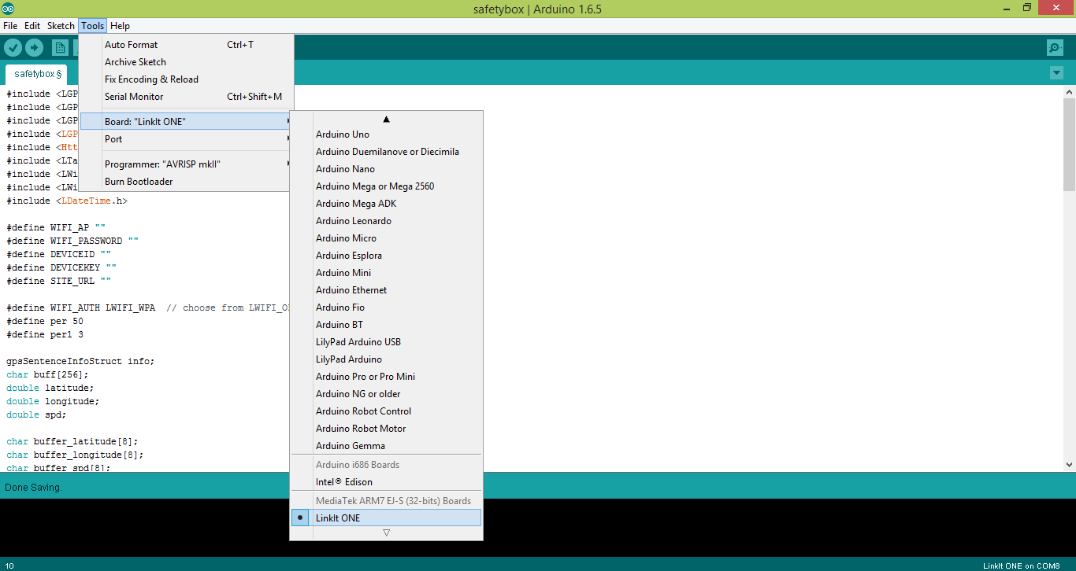Viewport: 1076px width, 571px height.
Task: Pick Arduino Nano board
Action: click(x=386, y=169)
